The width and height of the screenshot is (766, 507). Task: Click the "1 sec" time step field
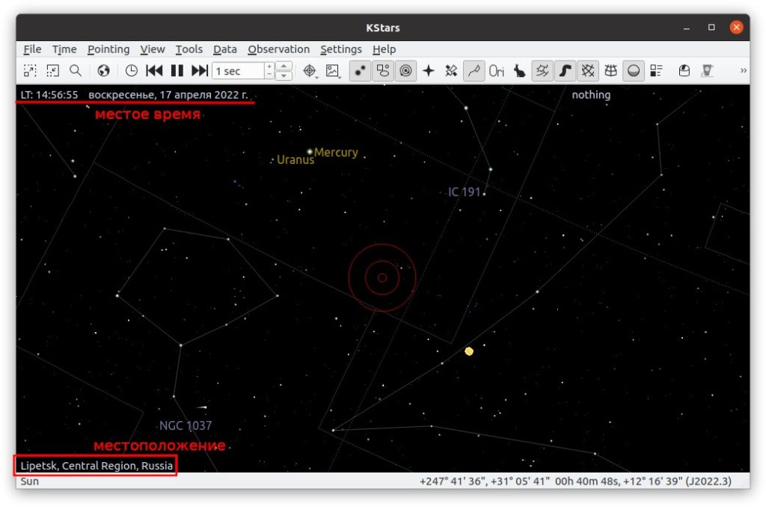click(x=239, y=71)
